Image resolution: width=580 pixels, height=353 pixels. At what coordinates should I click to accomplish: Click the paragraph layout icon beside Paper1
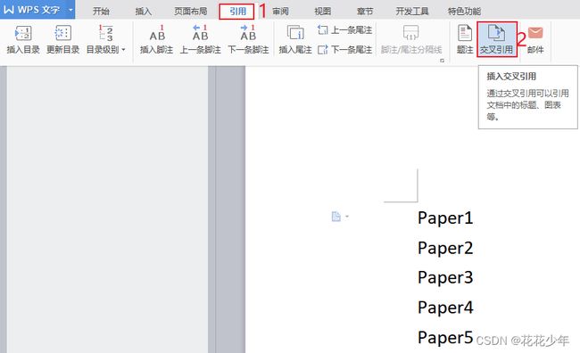336,217
